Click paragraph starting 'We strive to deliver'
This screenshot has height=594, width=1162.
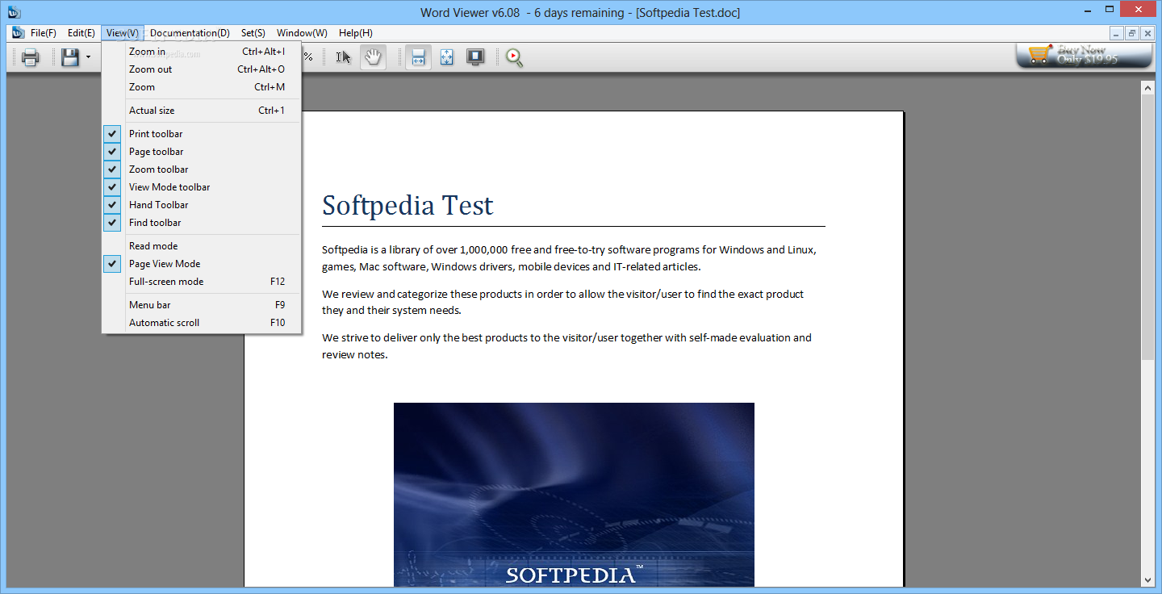(566, 346)
